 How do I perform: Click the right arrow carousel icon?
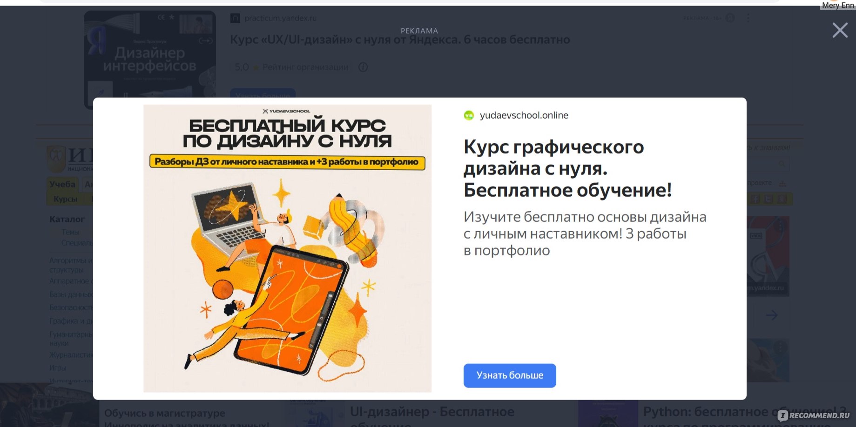tap(771, 315)
